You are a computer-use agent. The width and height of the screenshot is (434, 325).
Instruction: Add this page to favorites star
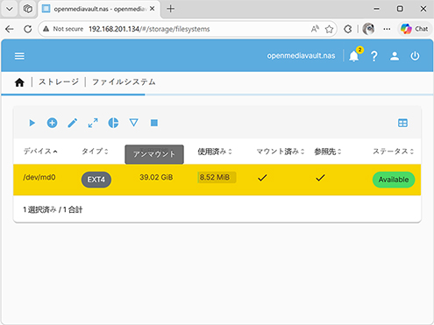click(x=330, y=29)
